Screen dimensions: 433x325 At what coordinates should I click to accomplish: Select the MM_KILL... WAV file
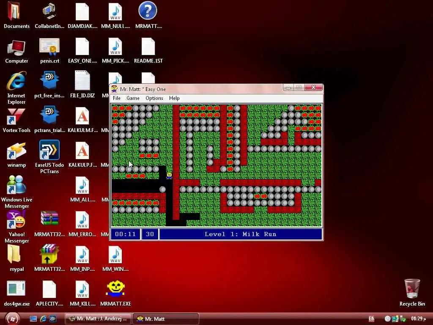click(82, 294)
